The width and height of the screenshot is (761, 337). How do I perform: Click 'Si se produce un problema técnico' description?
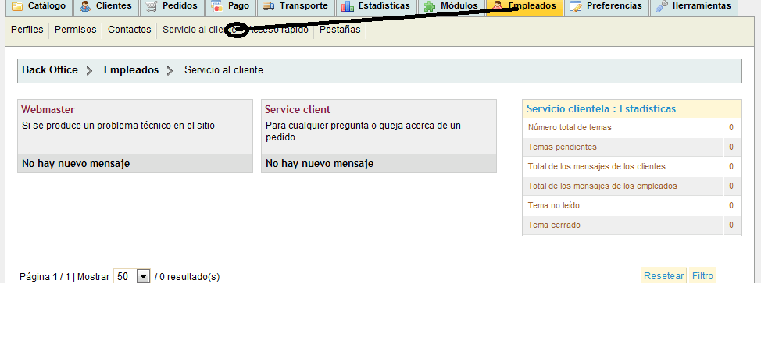pos(119,126)
